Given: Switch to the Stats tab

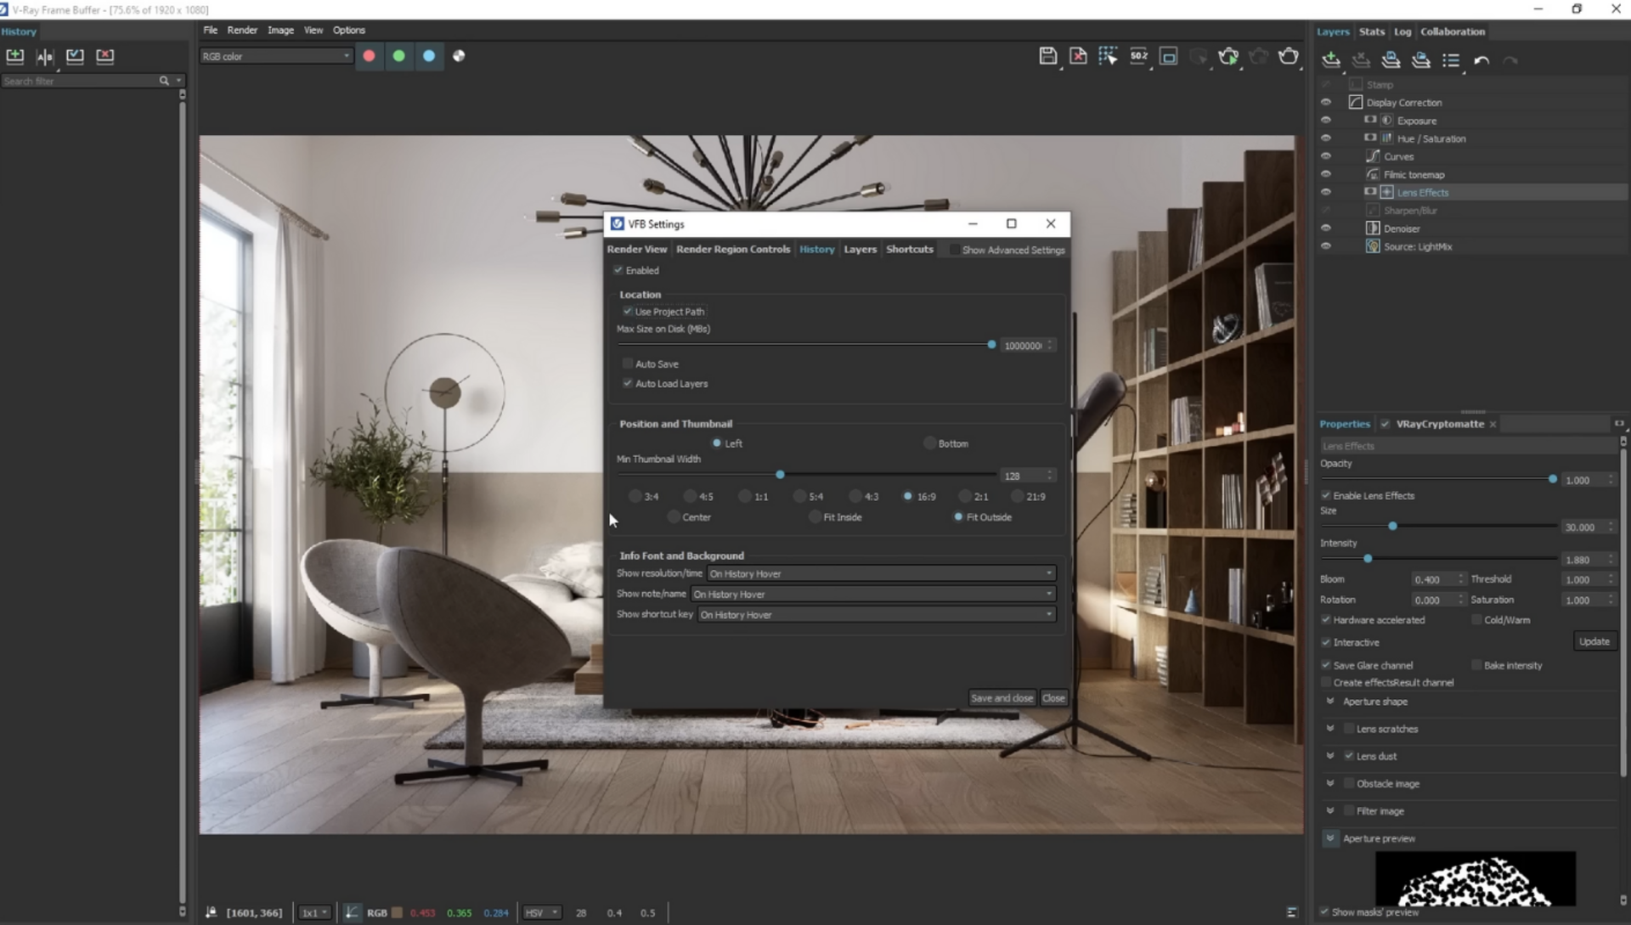Looking at the screenshot, I should [x=1371, y=31].
